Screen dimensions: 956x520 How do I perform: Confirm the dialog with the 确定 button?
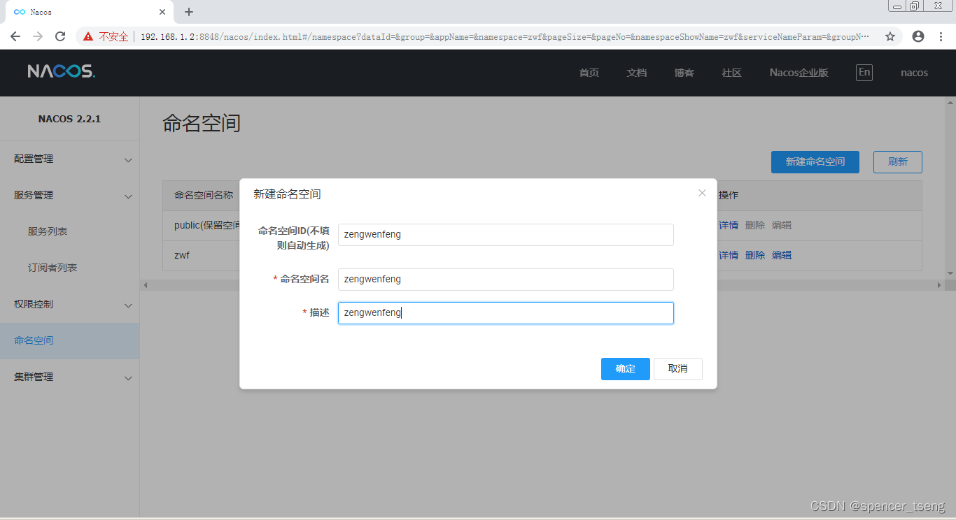coord(625,368)
